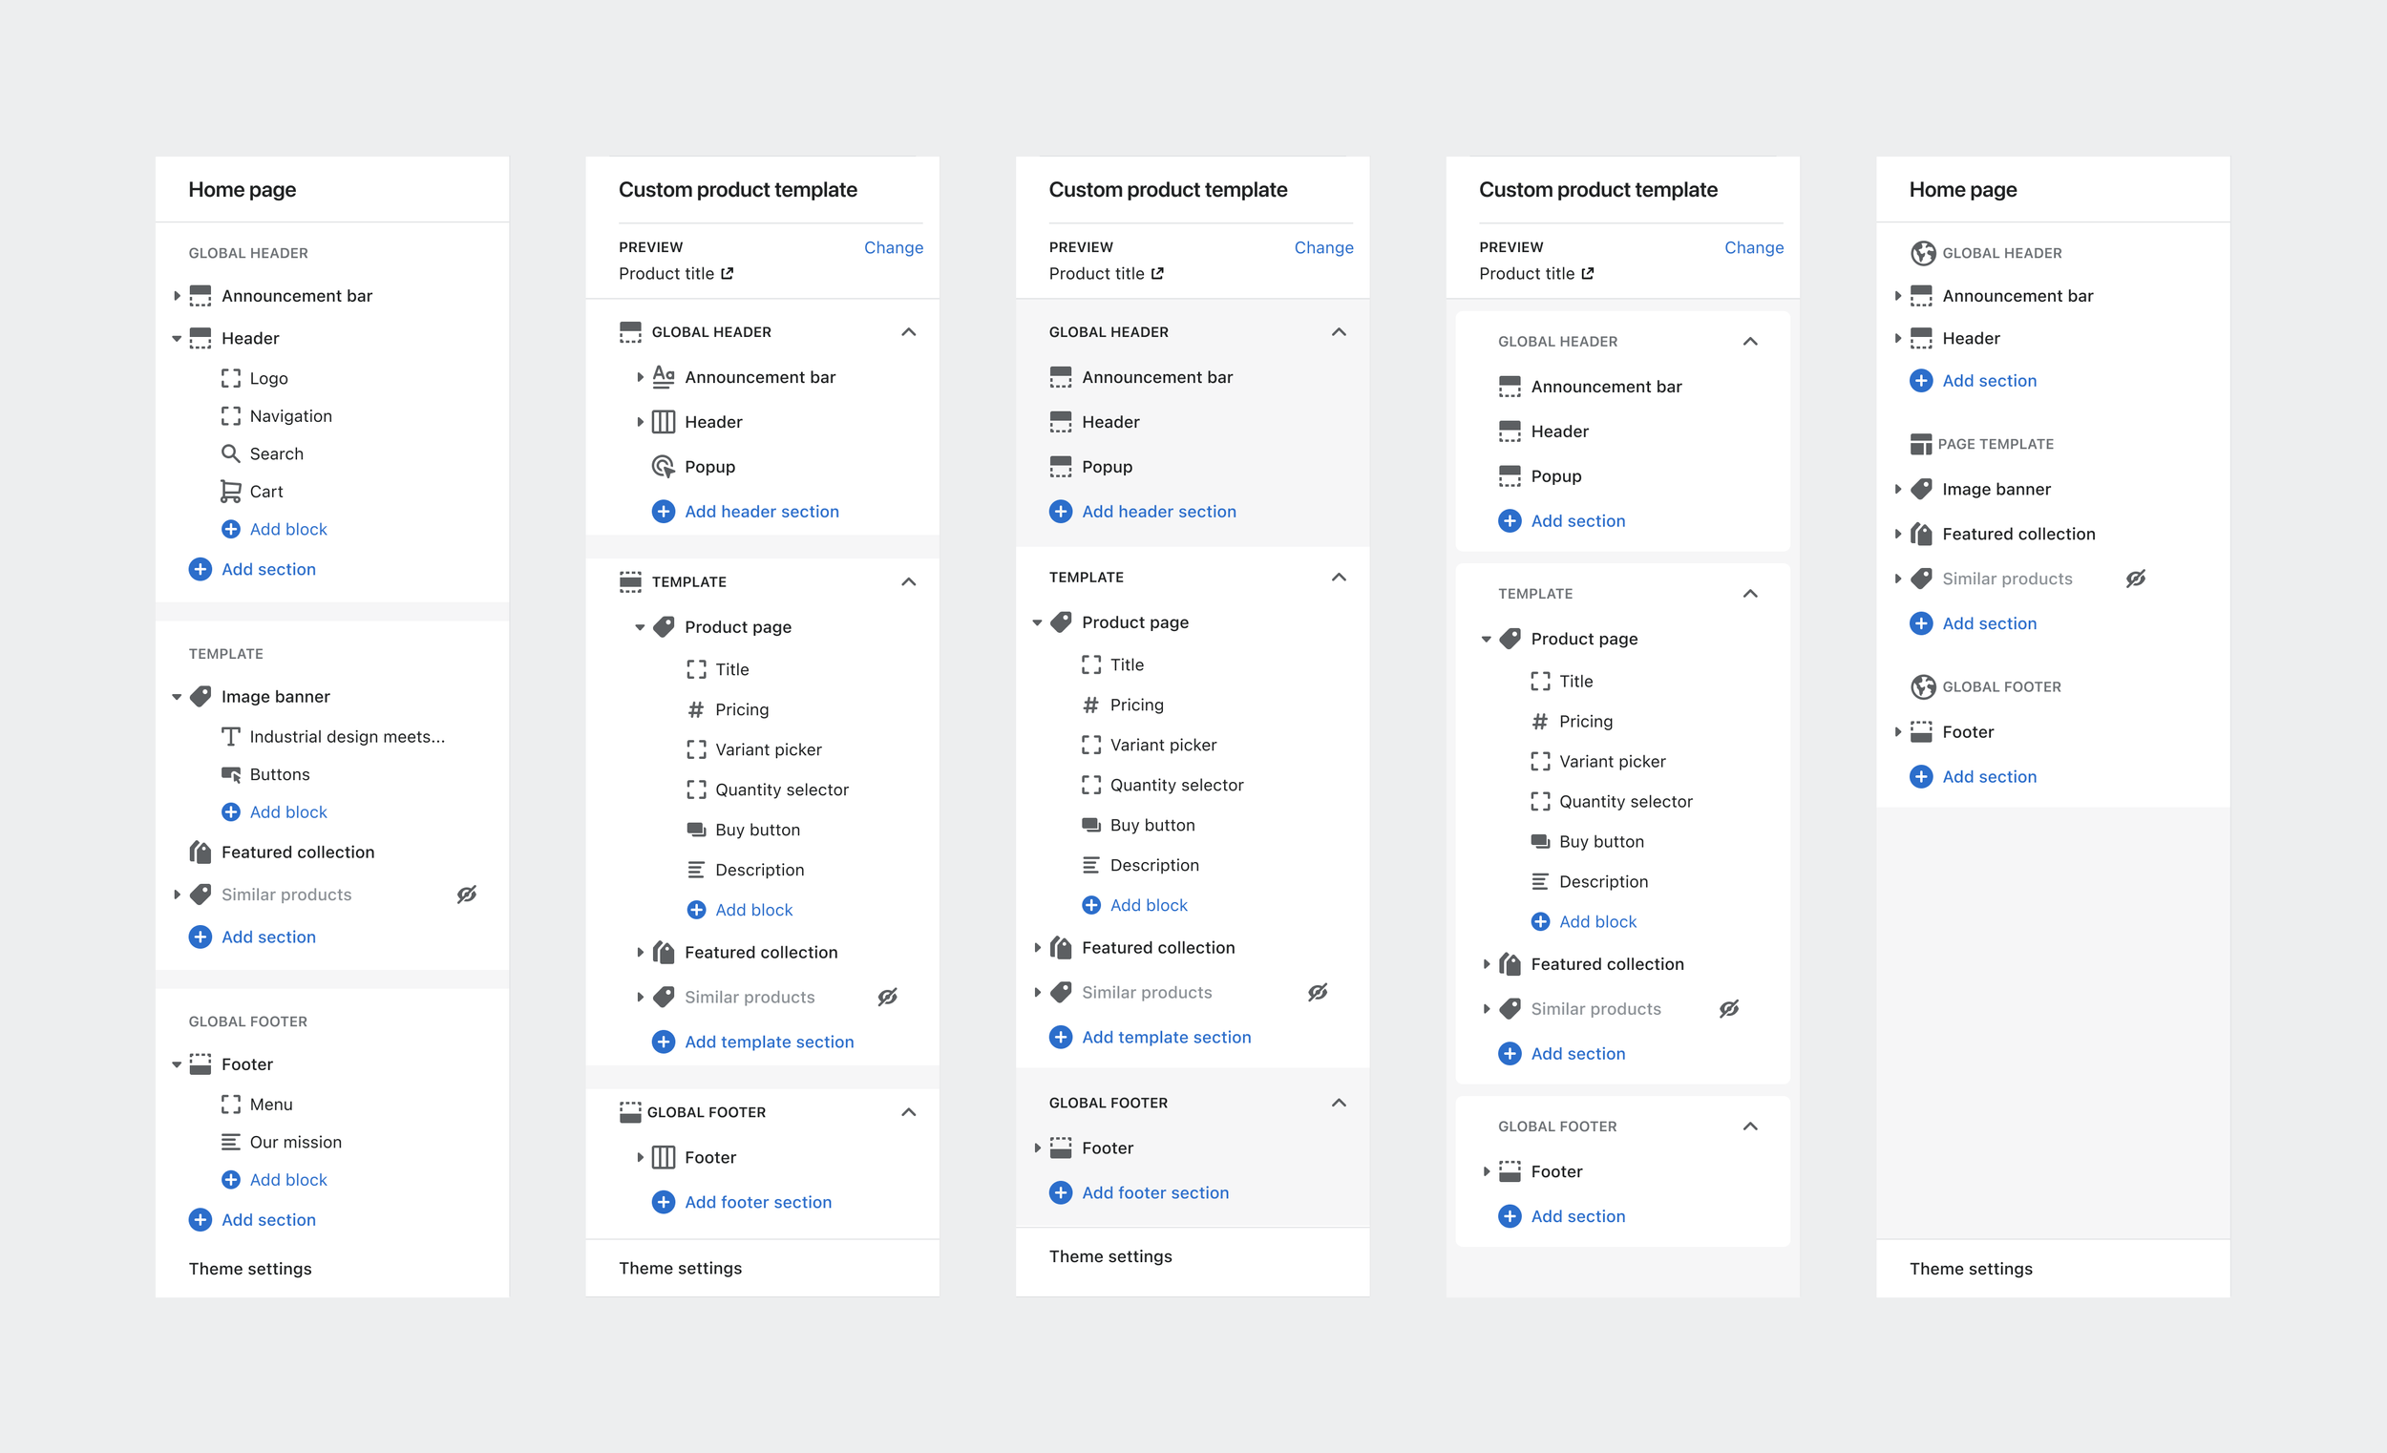This screenshot has height=1453, width=2387.
Task: Click the Global Footer section icon in second panel
Action: 629,1112
